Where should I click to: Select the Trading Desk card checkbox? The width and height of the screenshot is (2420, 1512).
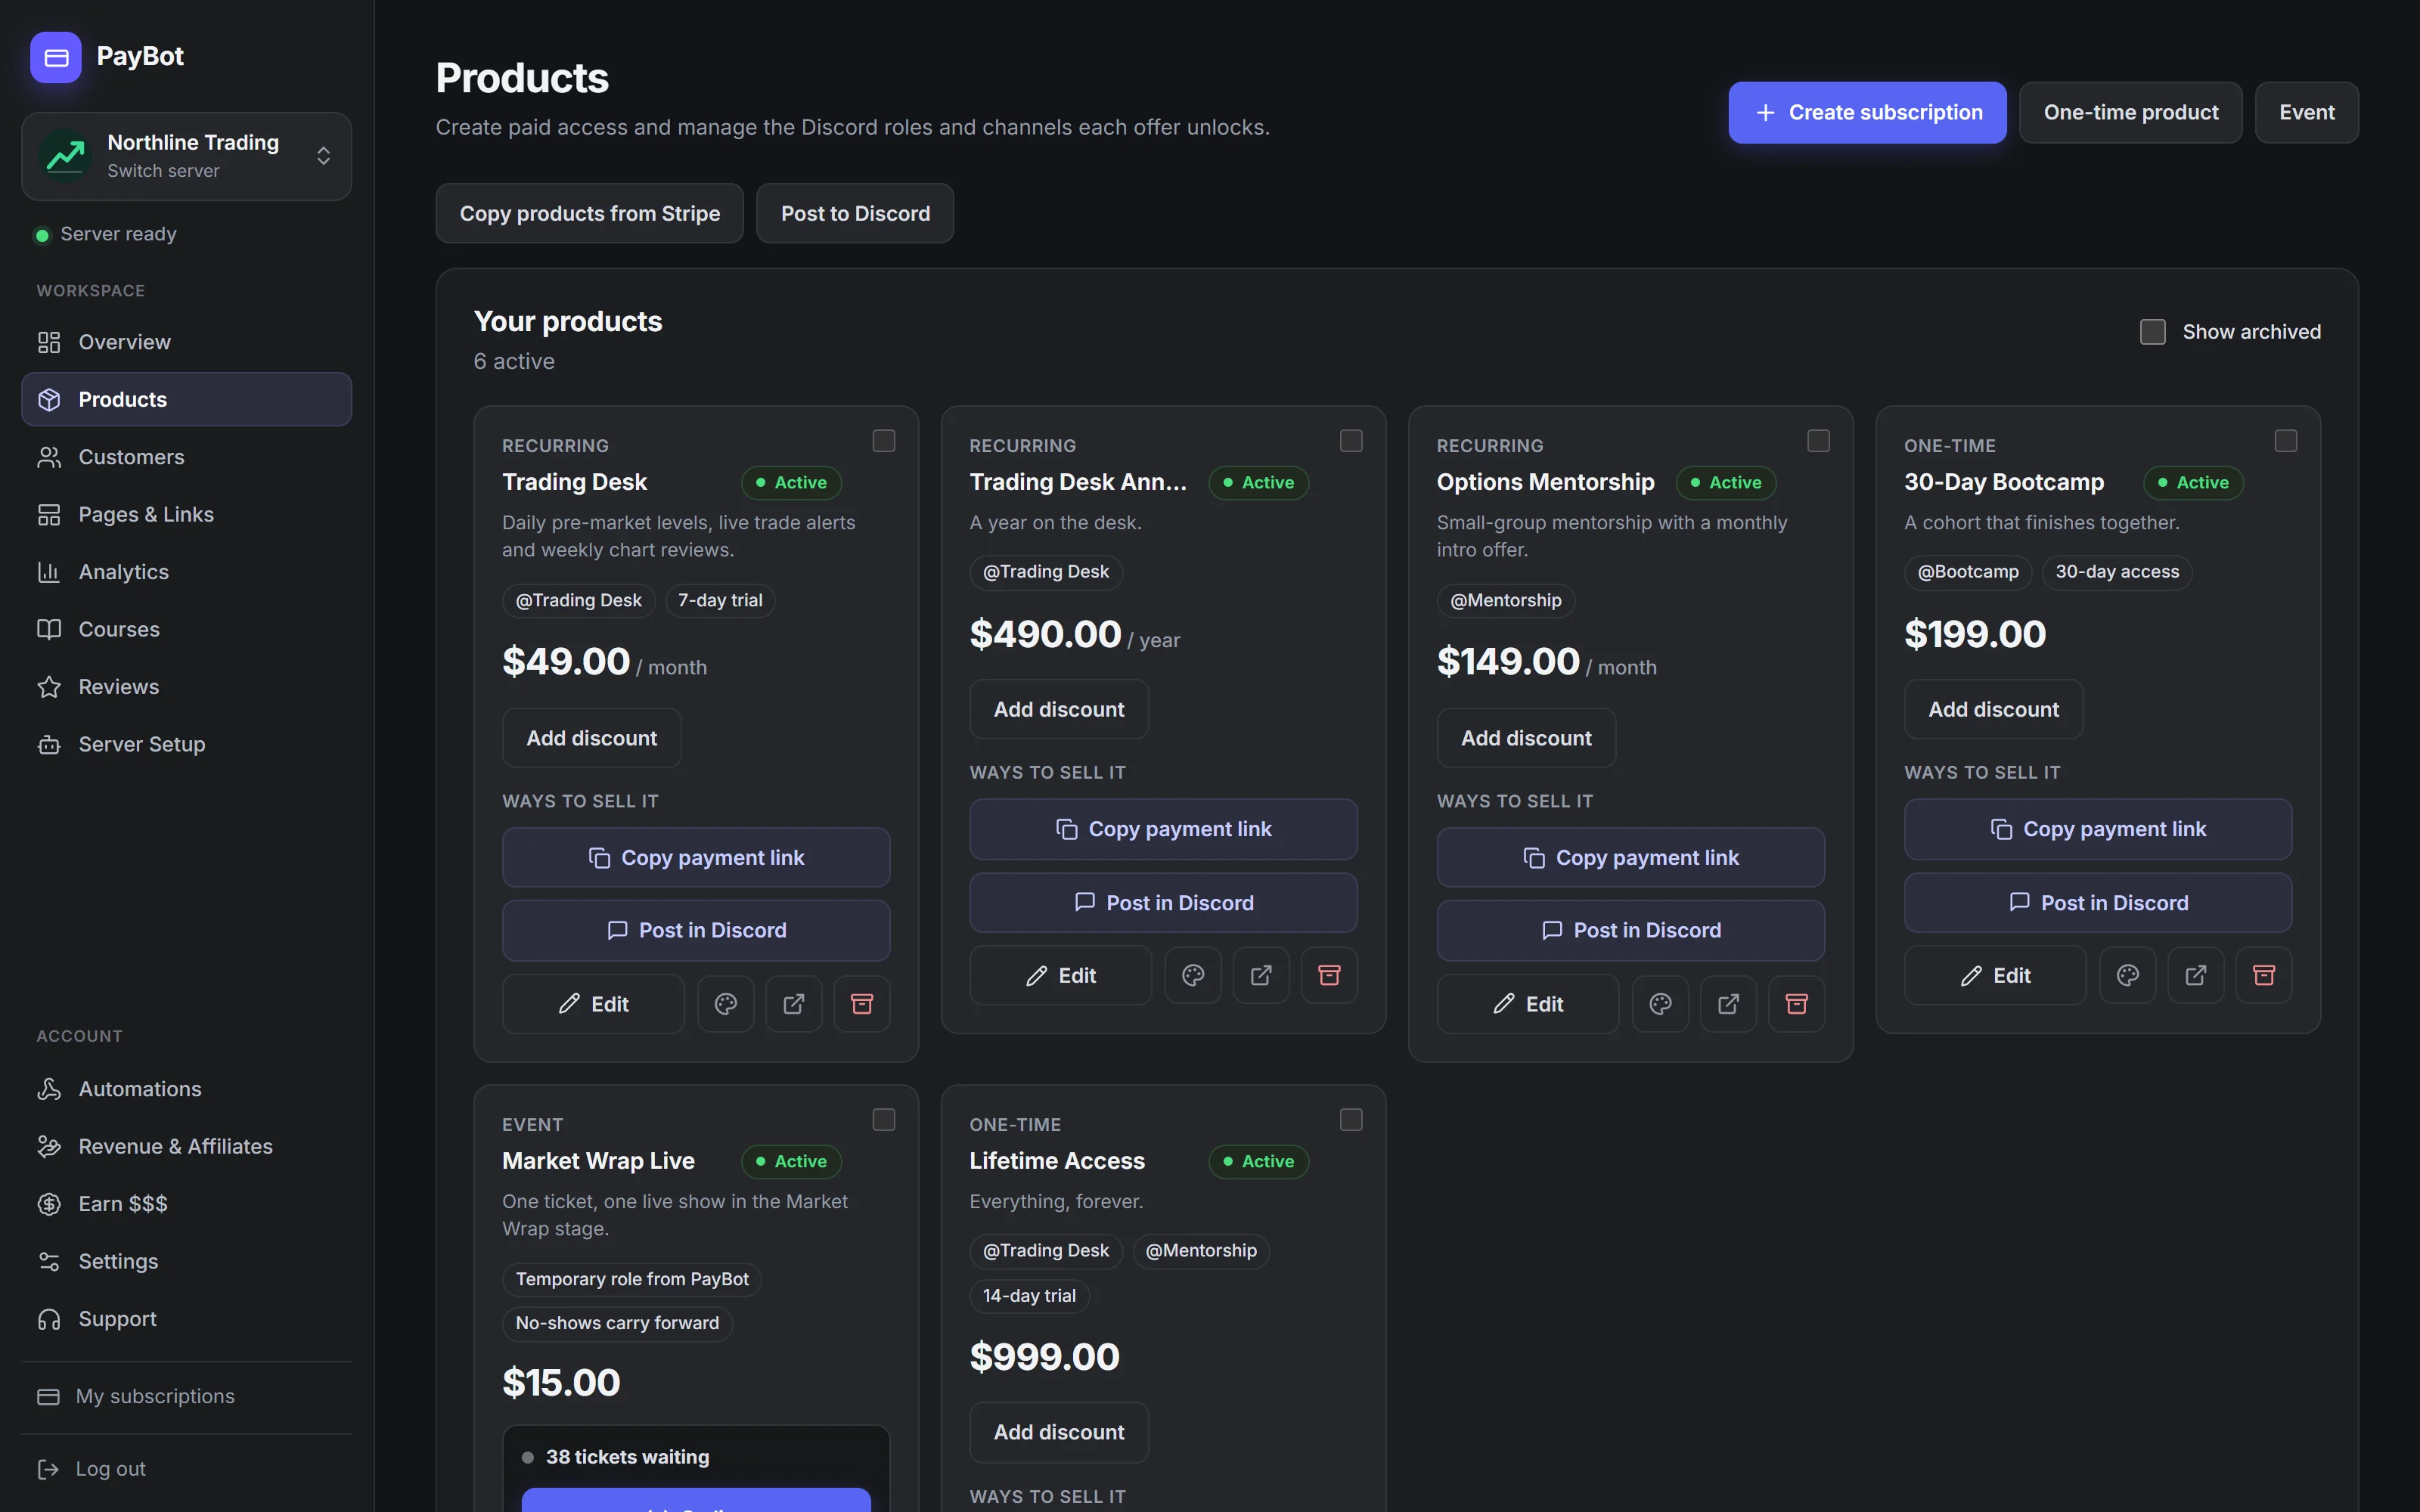point(884,441)
